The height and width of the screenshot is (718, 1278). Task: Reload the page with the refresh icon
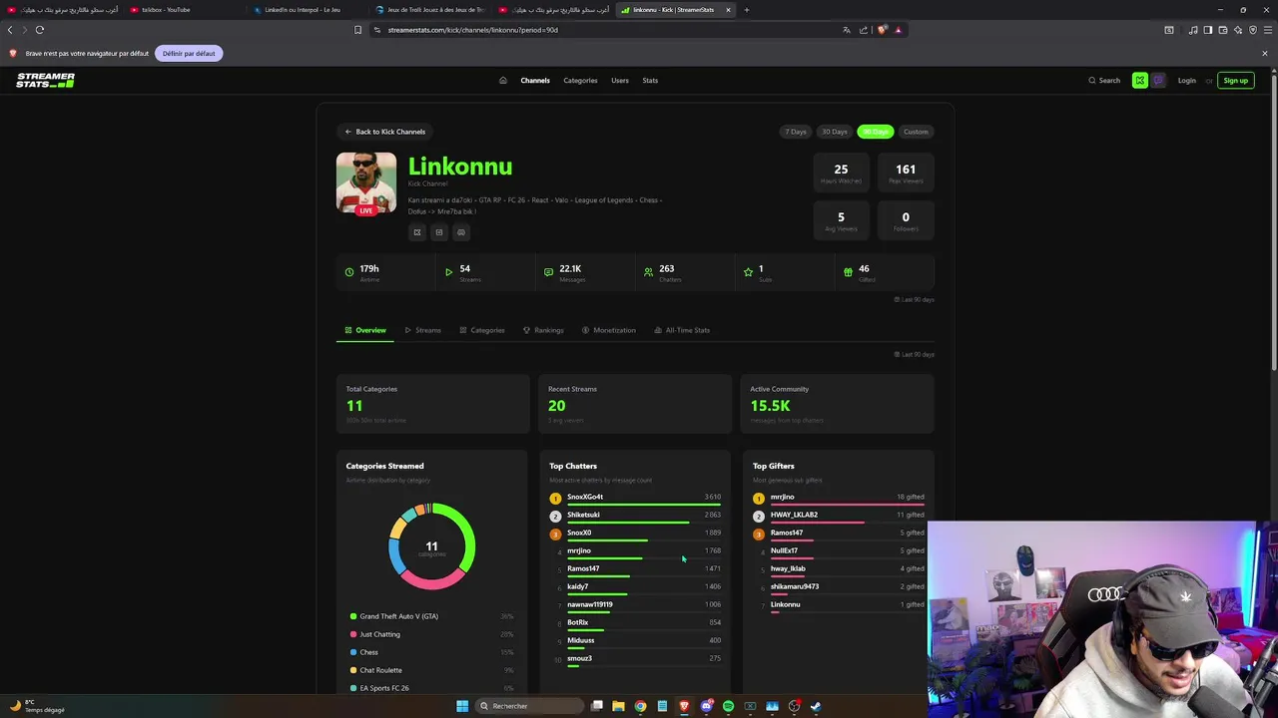point(40,30)
